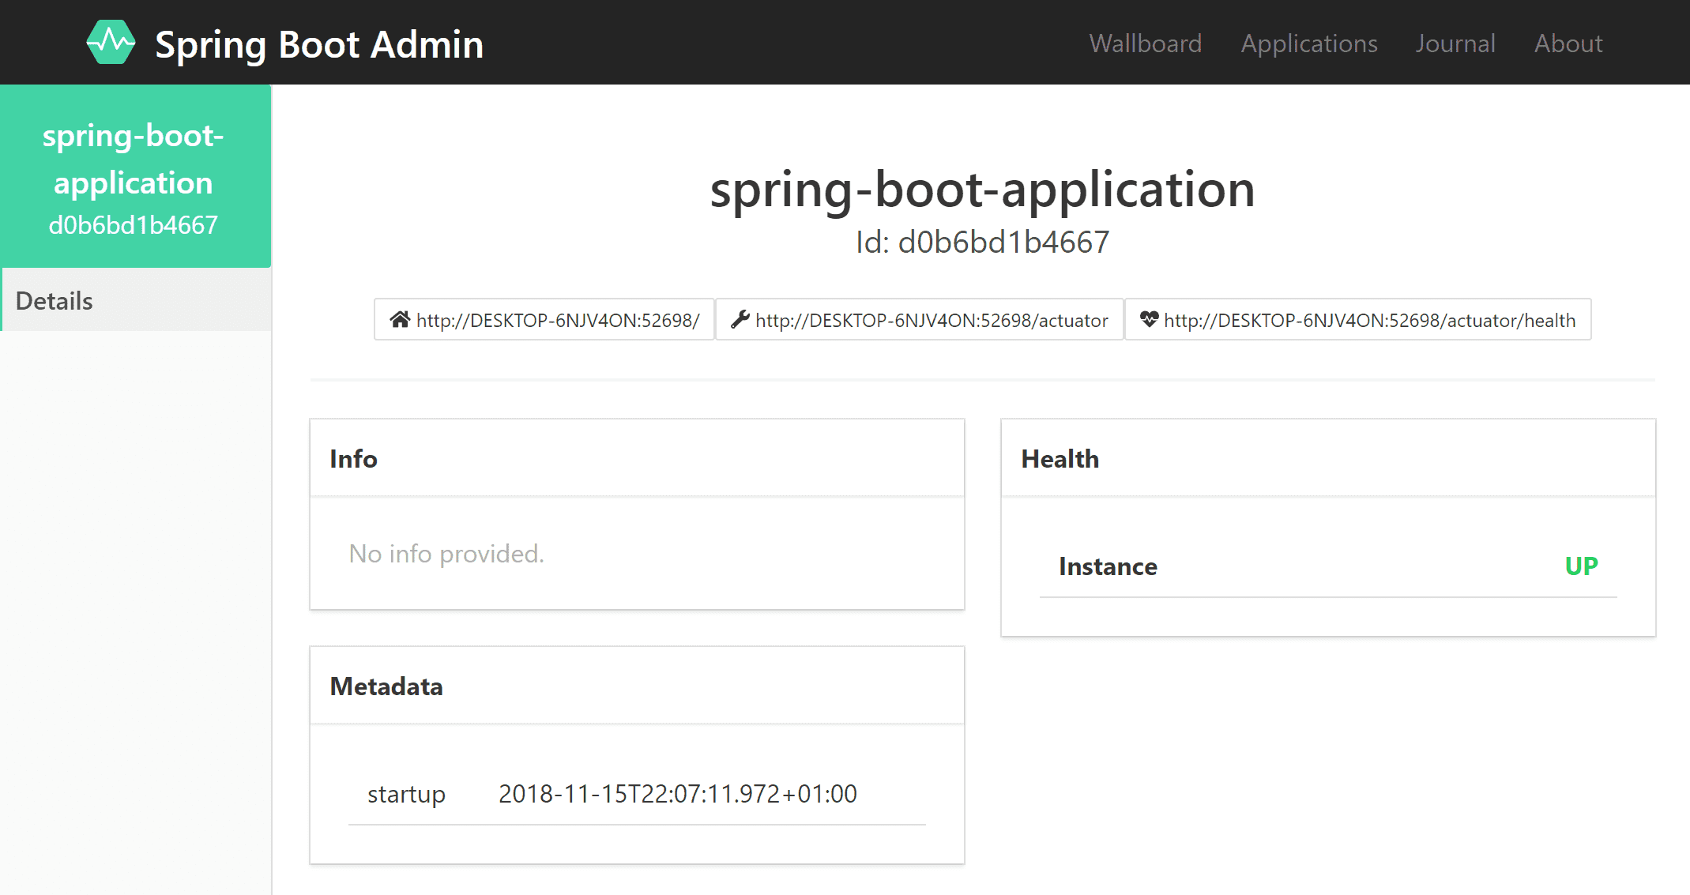Screen dimensions: 1690x895
Task: Click the Instance row label in Health
Action: pos(1108,566)
